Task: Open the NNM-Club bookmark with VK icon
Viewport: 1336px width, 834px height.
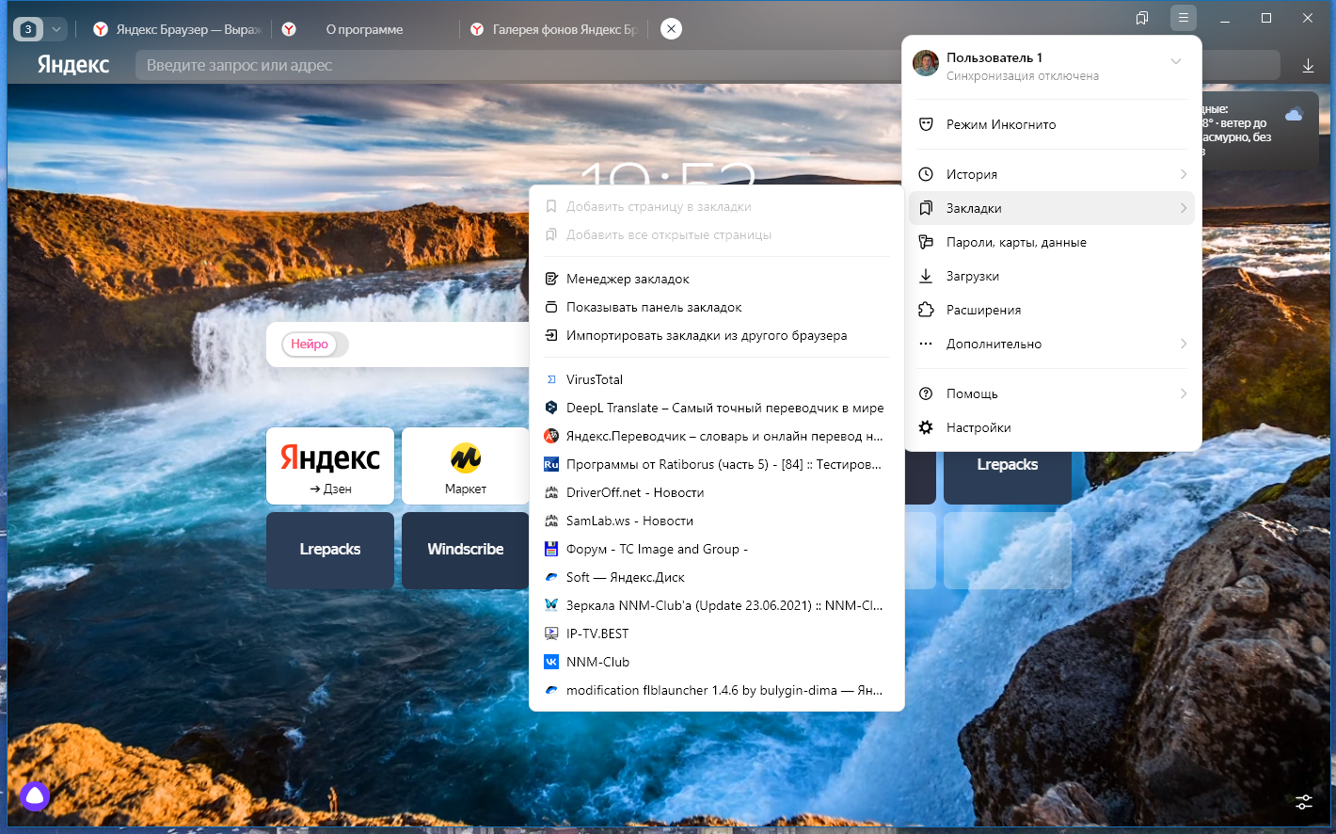Action: [x=717, y=662]
